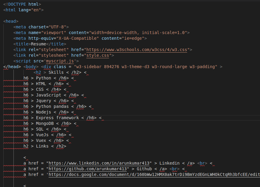Follow the LinkedIn arunkumar413 URL

pyautogui.click(x=99, y=163)
